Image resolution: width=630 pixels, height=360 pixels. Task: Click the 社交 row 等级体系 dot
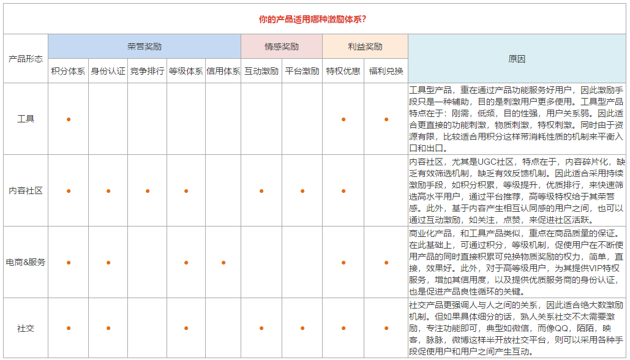coord(186,328)
